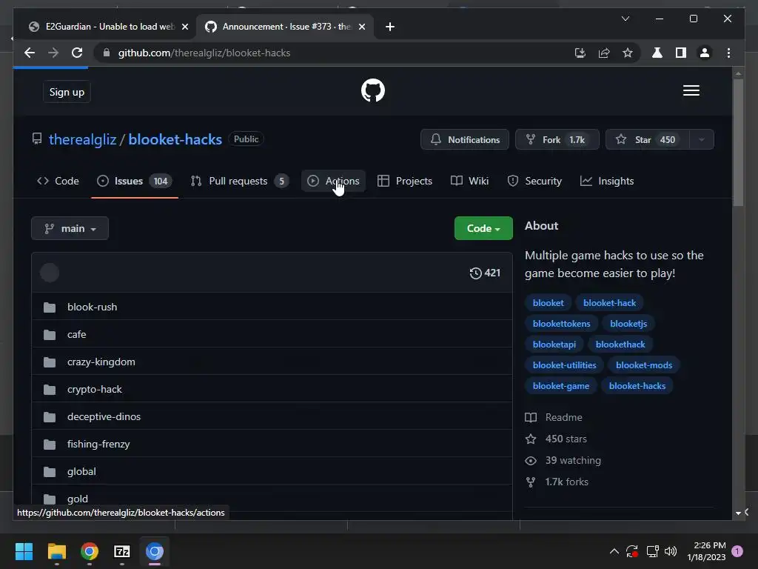Open the deceptive-dinos folder
758x569 pixels.
[x=104, y=416]
